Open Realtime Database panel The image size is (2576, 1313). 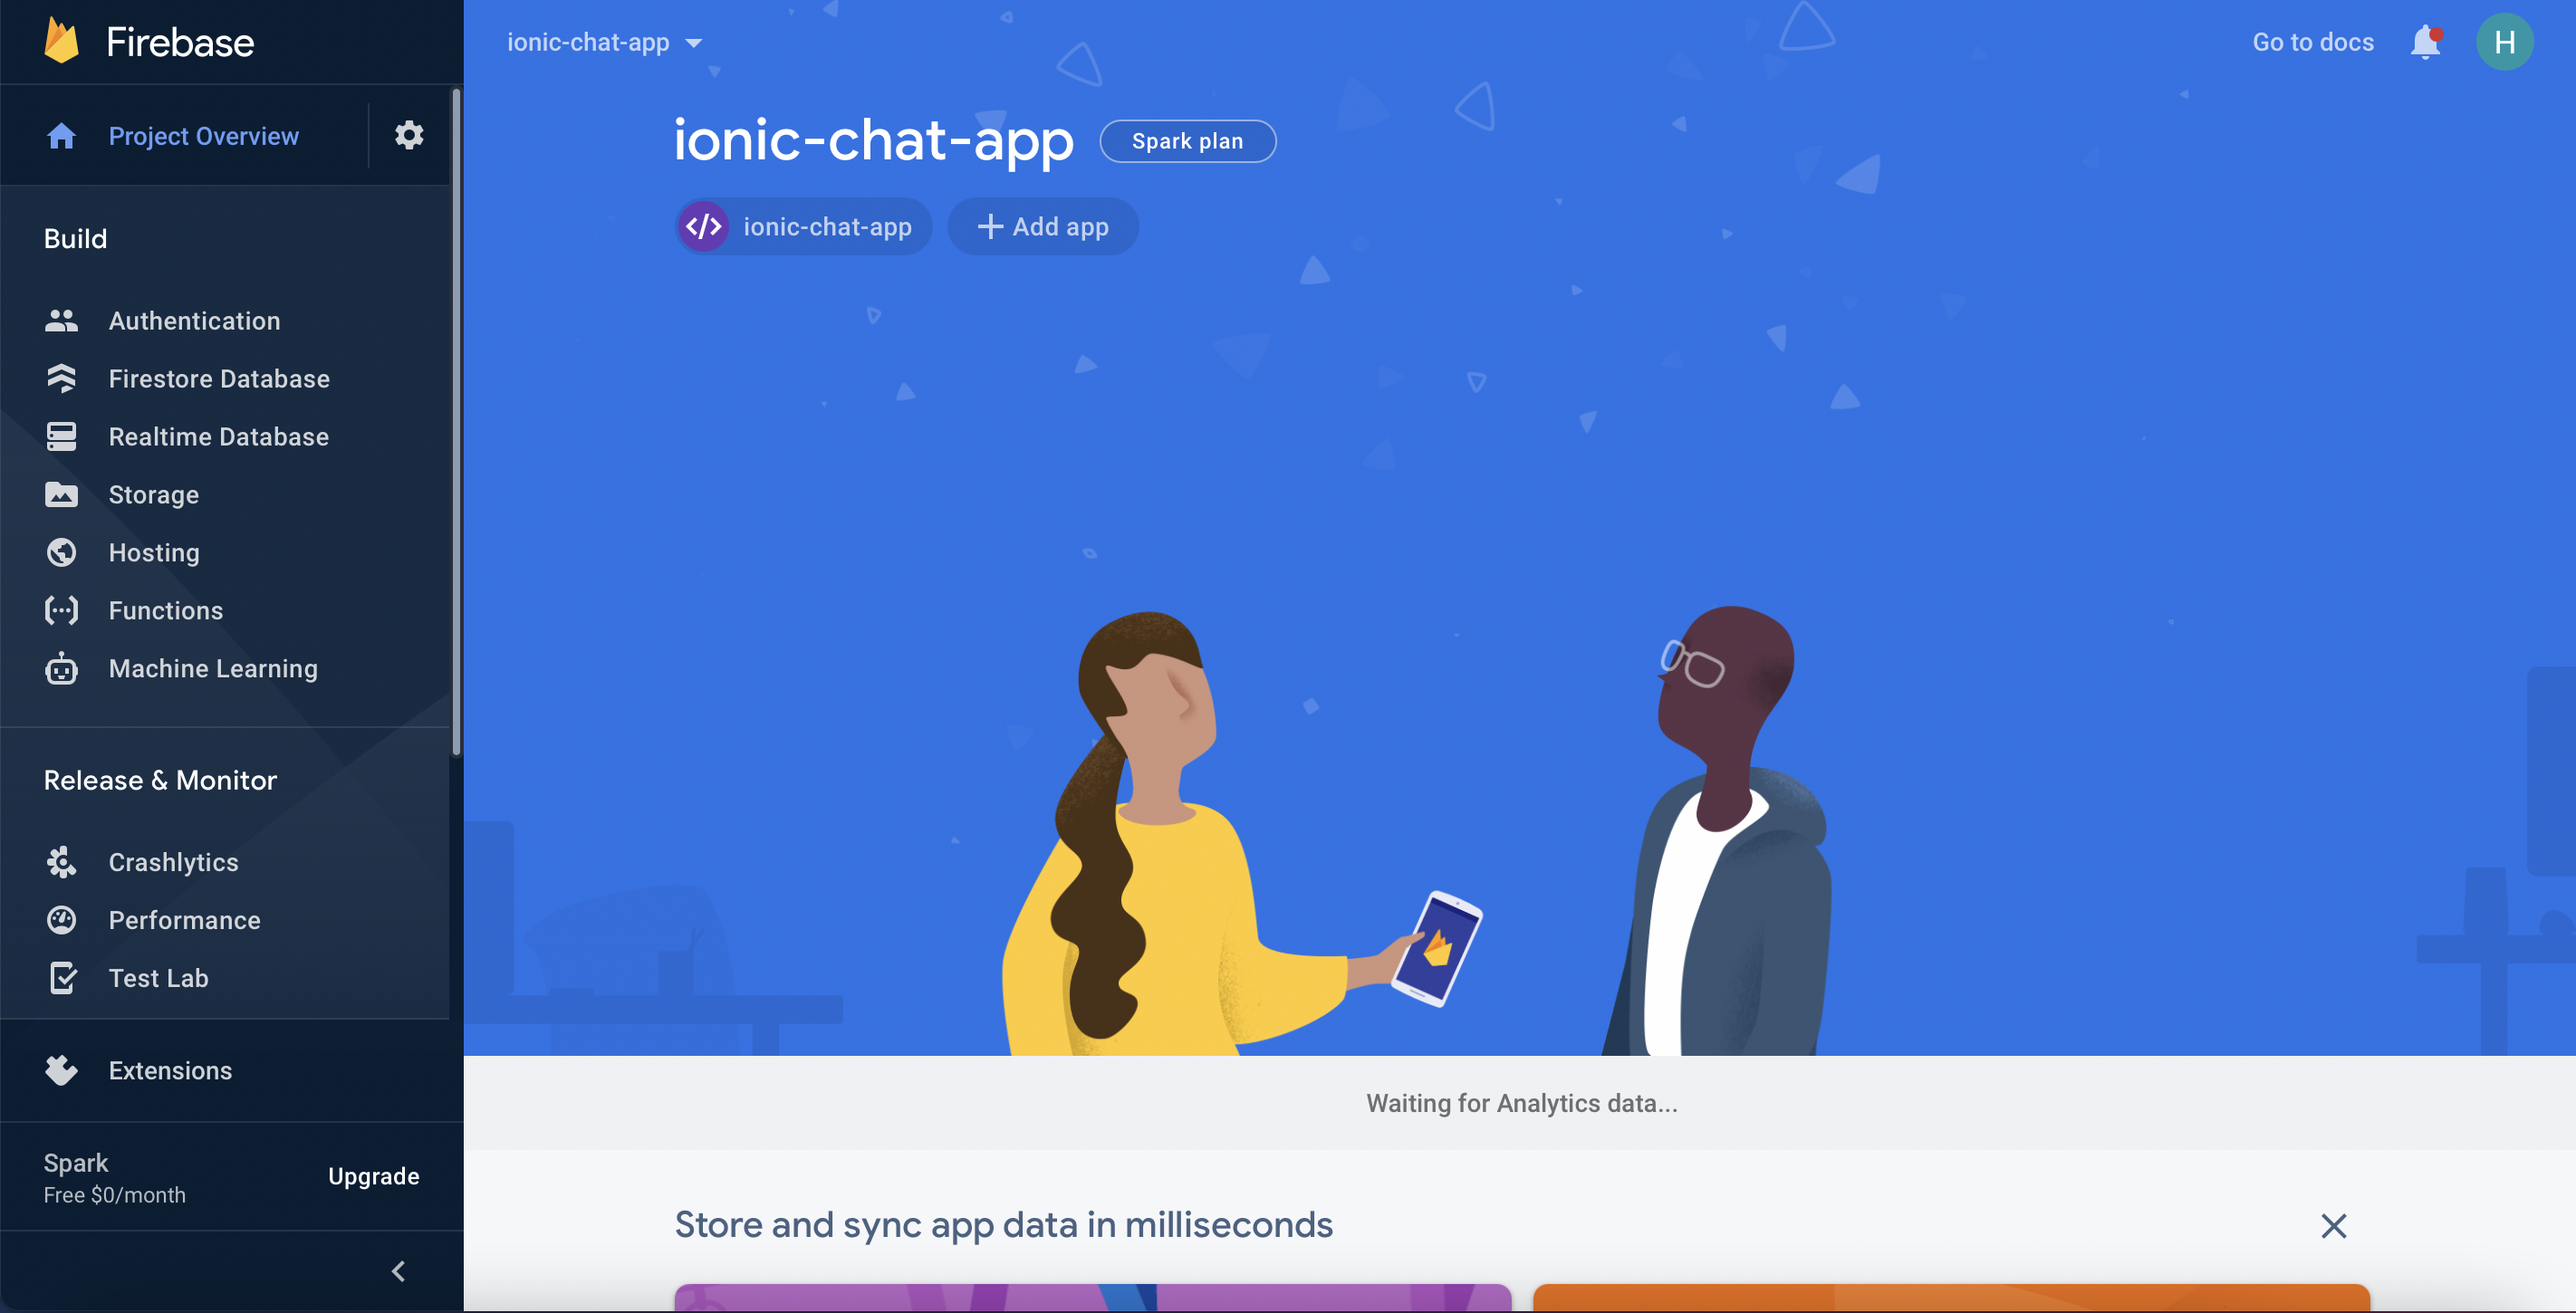[x=217, y=437]
